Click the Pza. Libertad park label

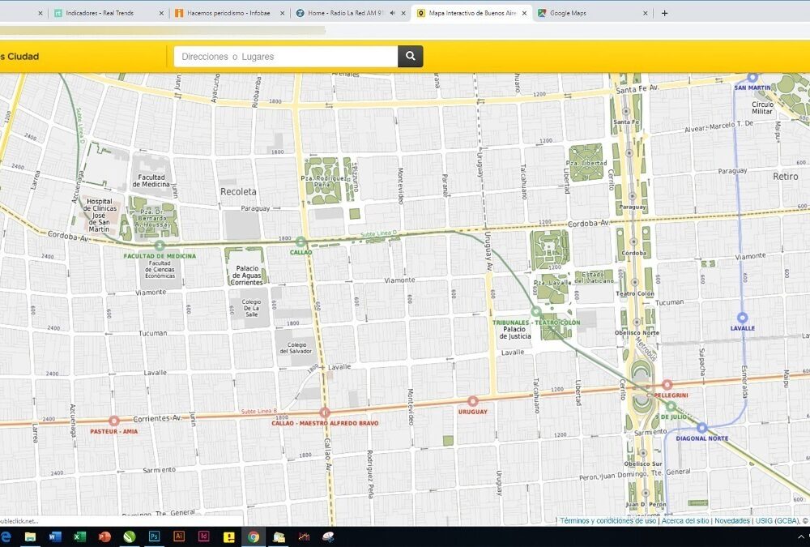pos(588,163)
